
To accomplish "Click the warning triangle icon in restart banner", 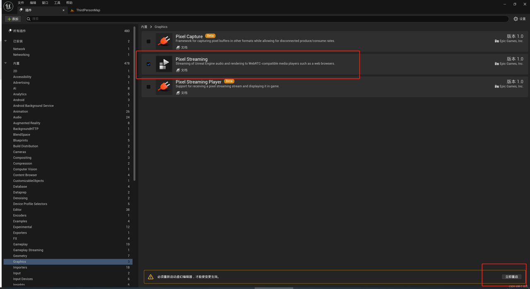I will pos(151,277).
